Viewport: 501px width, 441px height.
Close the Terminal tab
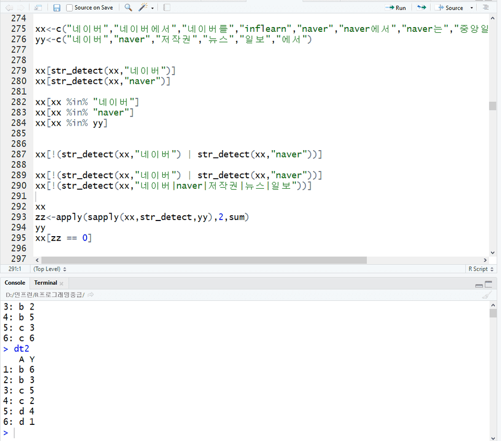[62, 284]
